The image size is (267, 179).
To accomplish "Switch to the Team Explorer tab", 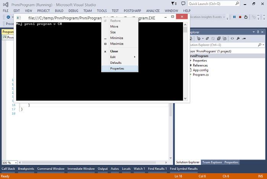I will (x=212, y=162).
